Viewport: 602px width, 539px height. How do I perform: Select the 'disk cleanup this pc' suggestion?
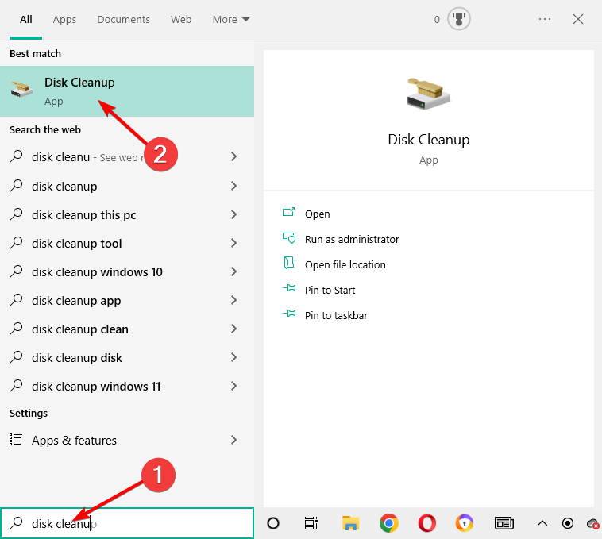127,215
